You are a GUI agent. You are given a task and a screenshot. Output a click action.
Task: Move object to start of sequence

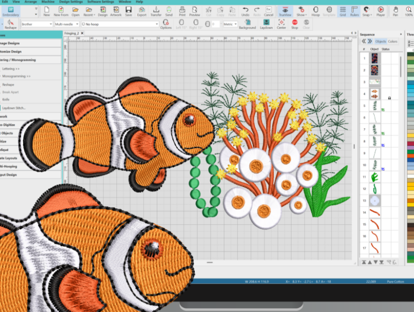point(364,262)
